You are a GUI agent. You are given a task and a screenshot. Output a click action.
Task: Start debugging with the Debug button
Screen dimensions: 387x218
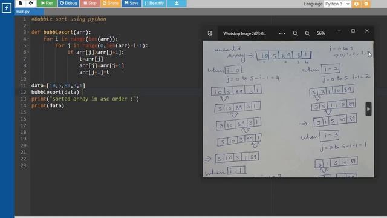click(x=68, y=3)
